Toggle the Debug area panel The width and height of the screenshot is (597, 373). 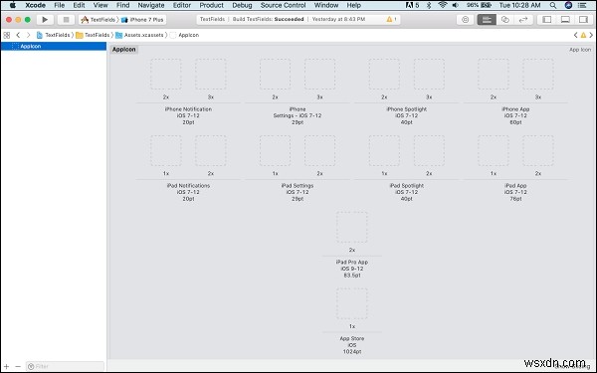pos(565,20)
